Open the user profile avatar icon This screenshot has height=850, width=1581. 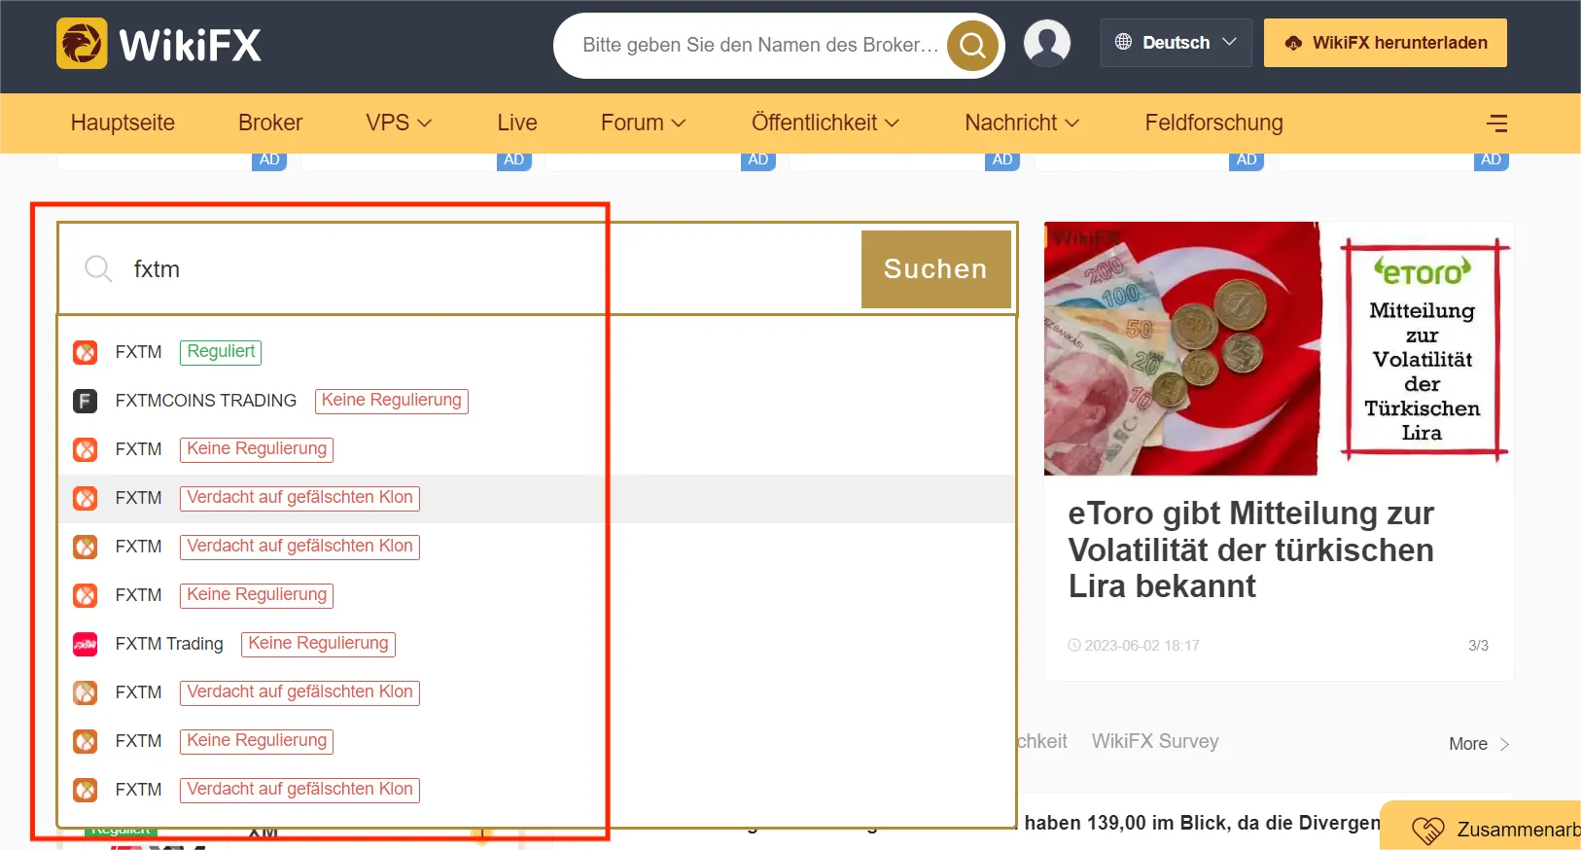coord(1047,44)
